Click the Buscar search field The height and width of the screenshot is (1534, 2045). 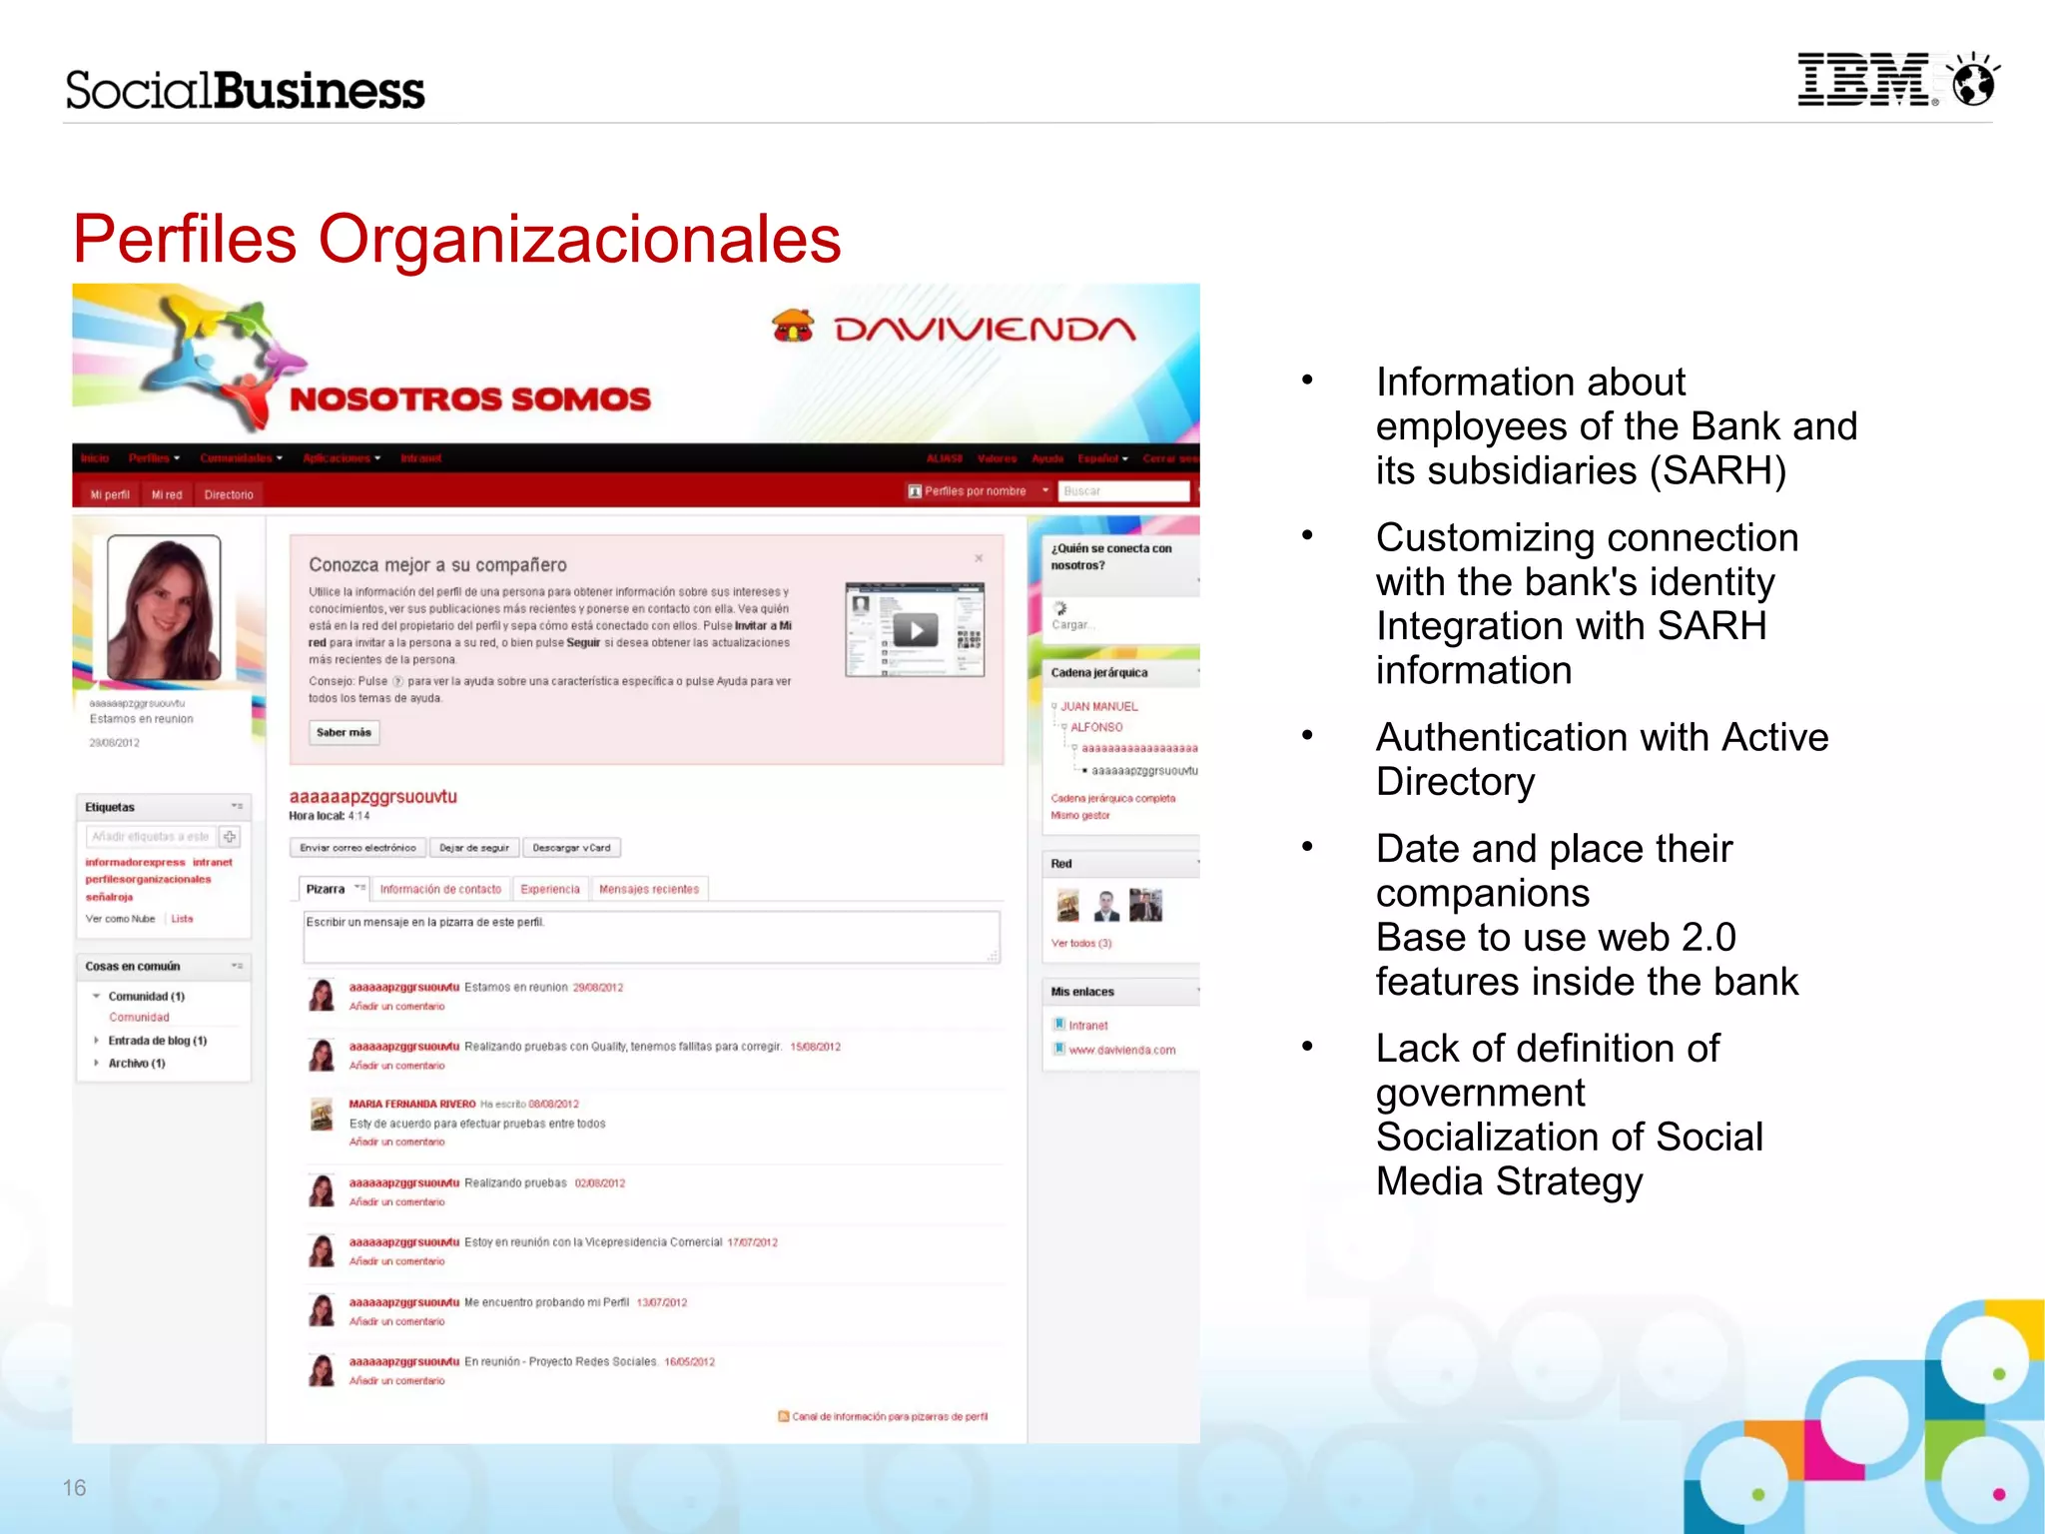(x=1124, y=491)
